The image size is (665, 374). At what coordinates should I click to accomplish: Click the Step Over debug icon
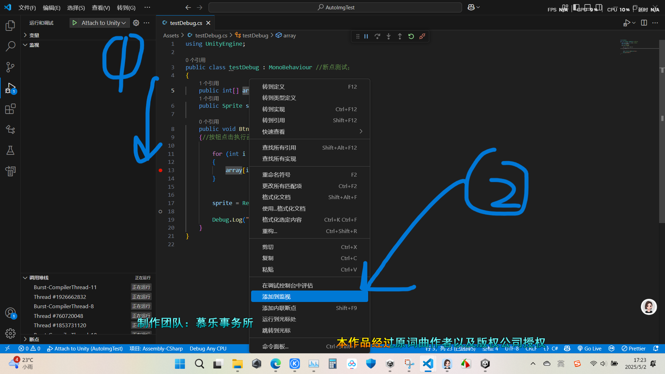pyautogui.click(x=377, y=36)
